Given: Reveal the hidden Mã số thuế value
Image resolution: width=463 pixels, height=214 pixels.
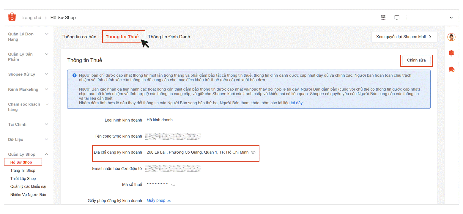Looking at the screenshot, I should (173, 185).
